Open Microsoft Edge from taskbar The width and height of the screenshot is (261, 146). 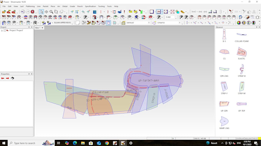[x=75, y=143]
